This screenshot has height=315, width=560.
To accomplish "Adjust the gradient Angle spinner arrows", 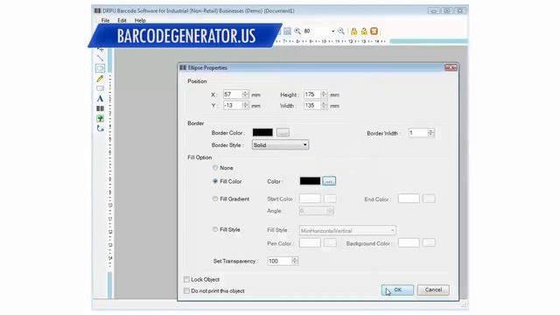I will (x=330, y=211).
